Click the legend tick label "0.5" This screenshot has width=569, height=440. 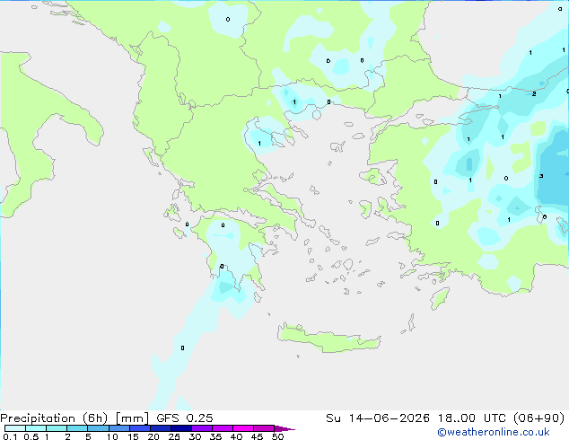tap(31, 436)
